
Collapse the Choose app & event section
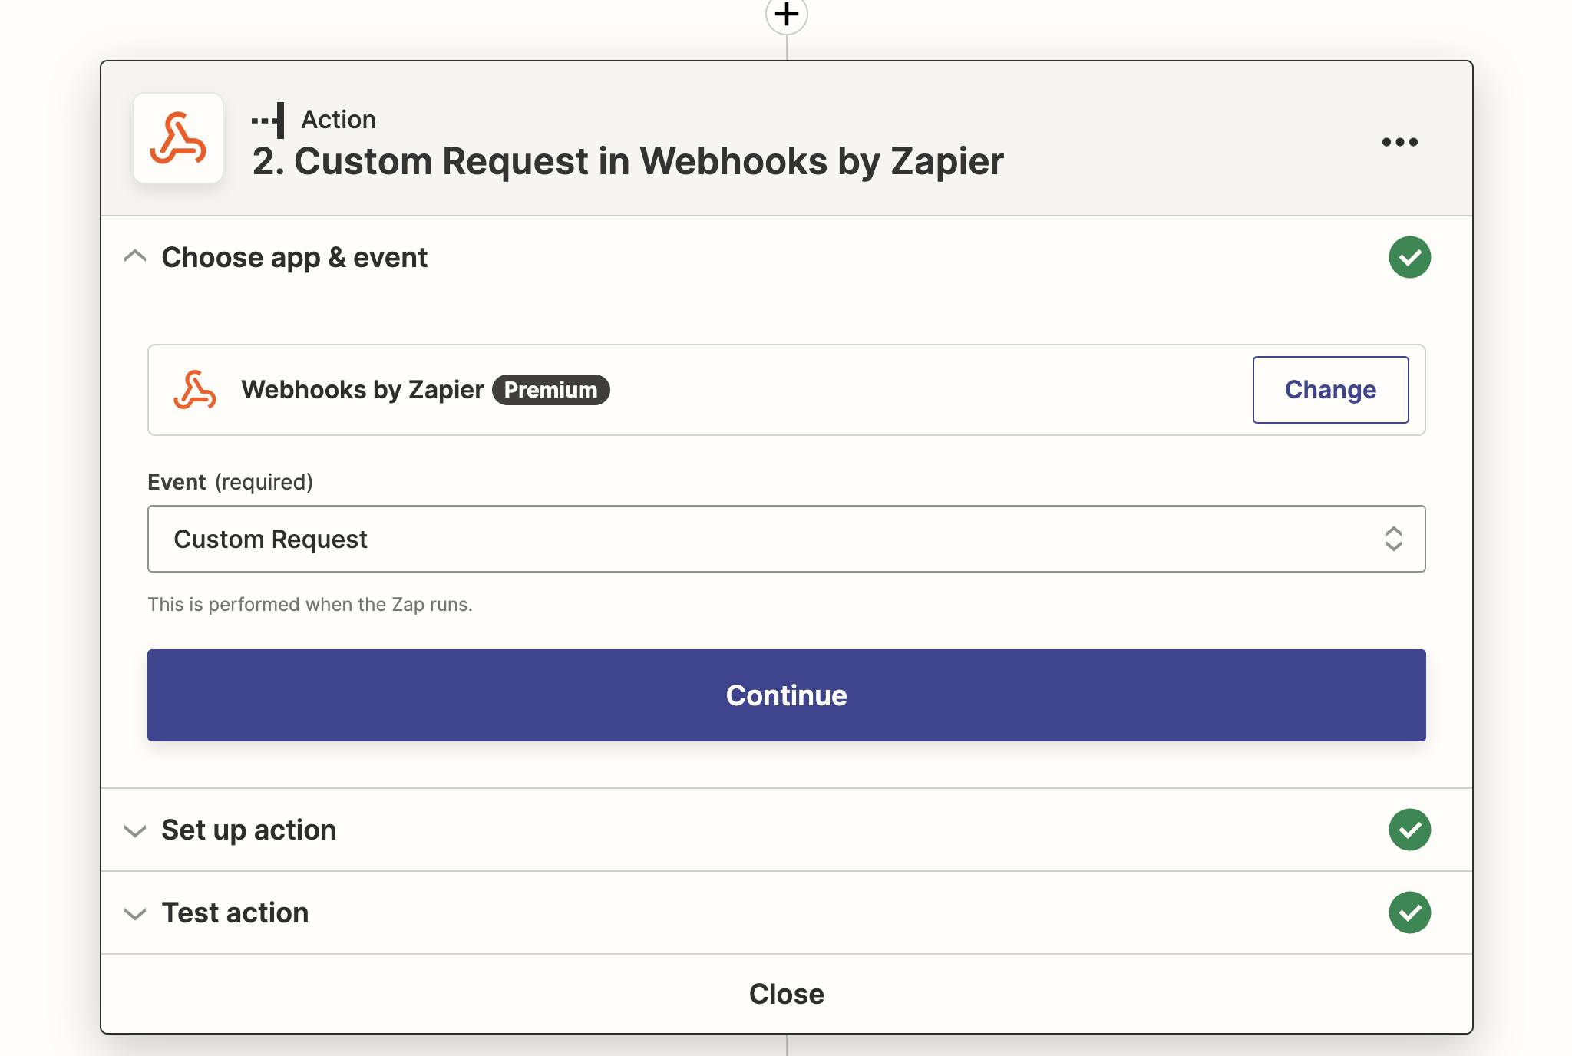point(136,256)
